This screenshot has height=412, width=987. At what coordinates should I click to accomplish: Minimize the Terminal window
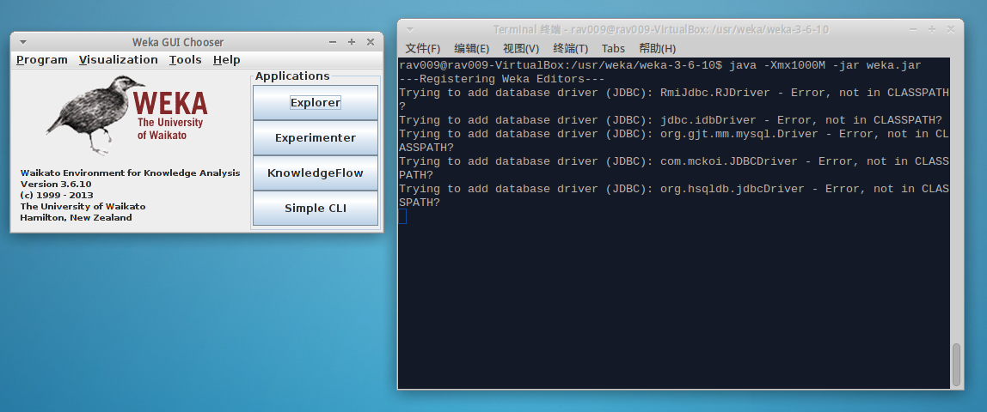coord(914,29)
